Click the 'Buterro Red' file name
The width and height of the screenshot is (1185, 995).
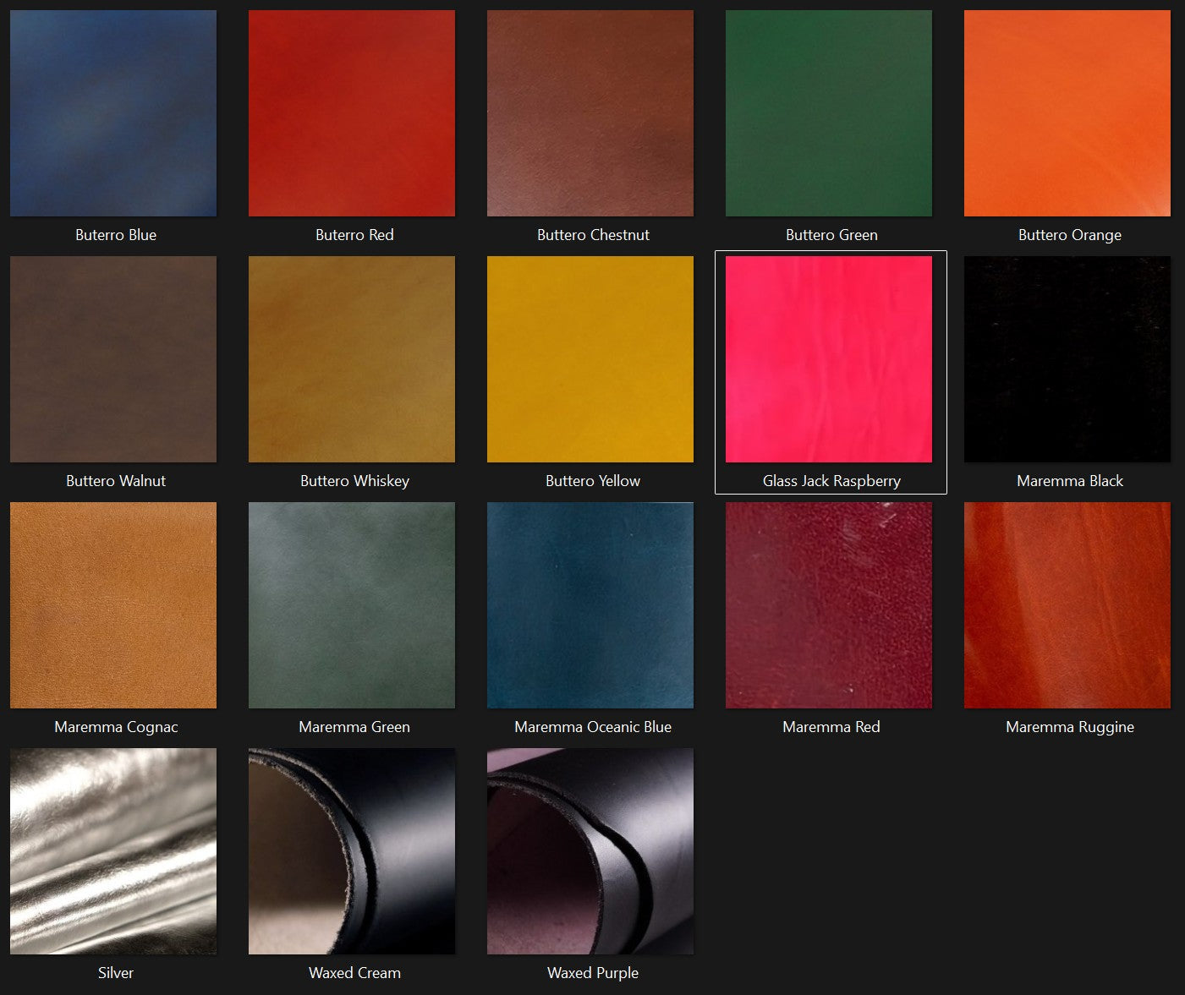[354, 235]
